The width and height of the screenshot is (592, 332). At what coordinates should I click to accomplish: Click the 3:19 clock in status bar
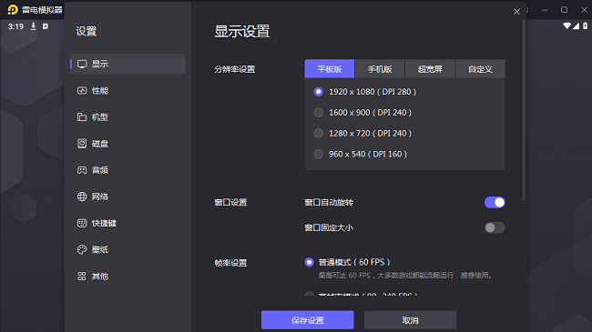point(15,26)
